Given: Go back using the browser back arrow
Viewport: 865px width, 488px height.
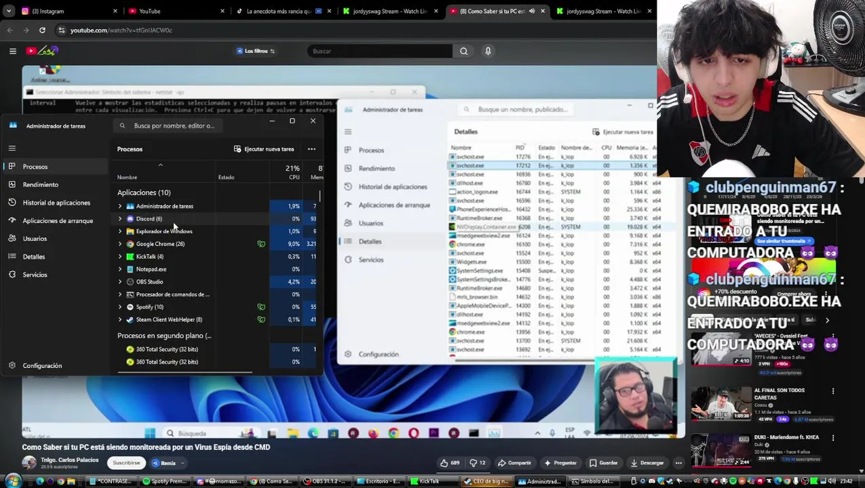Looking at the screenshot, I should [9, 30].
